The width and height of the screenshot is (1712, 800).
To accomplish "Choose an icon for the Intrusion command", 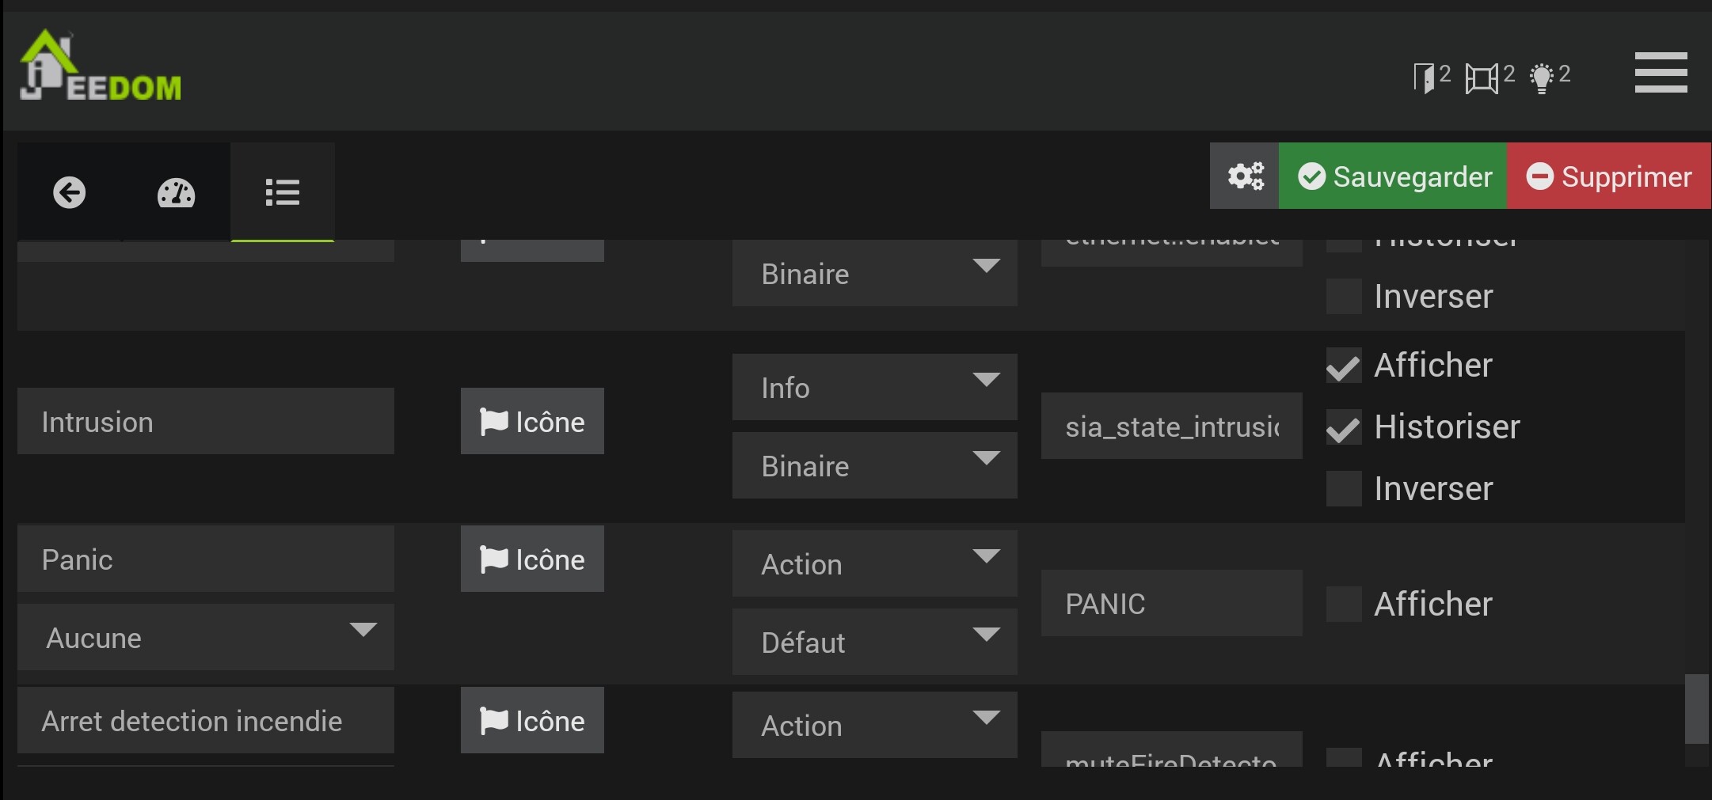I will 532,421.
